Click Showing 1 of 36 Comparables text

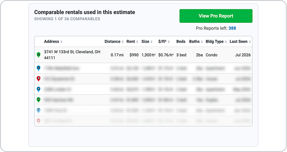tap(67, 19)
